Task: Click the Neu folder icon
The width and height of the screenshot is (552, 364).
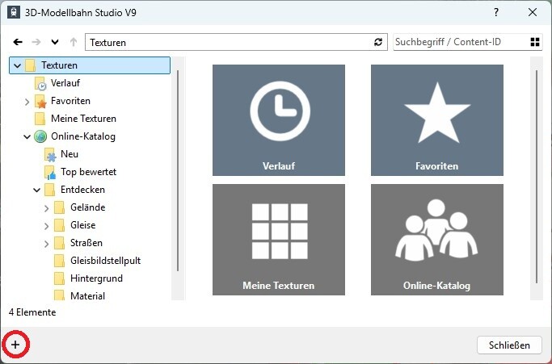Action: pos(50,155)
